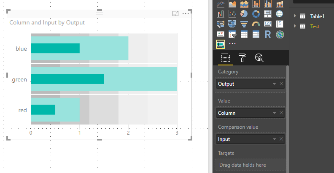334x173 pixels.
Task: Open the Input field dropdown arrow
Action: (274, 139)
